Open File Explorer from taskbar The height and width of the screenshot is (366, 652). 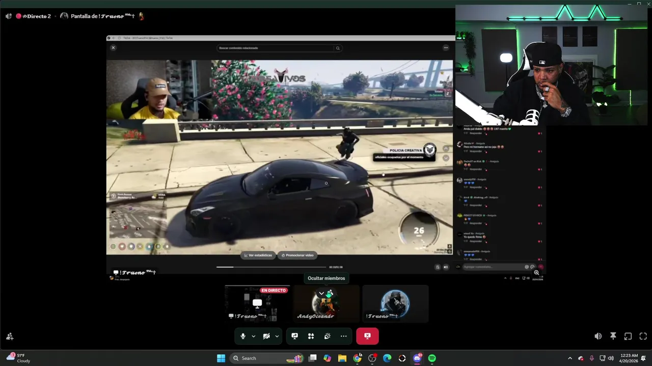tap(342, 358)
